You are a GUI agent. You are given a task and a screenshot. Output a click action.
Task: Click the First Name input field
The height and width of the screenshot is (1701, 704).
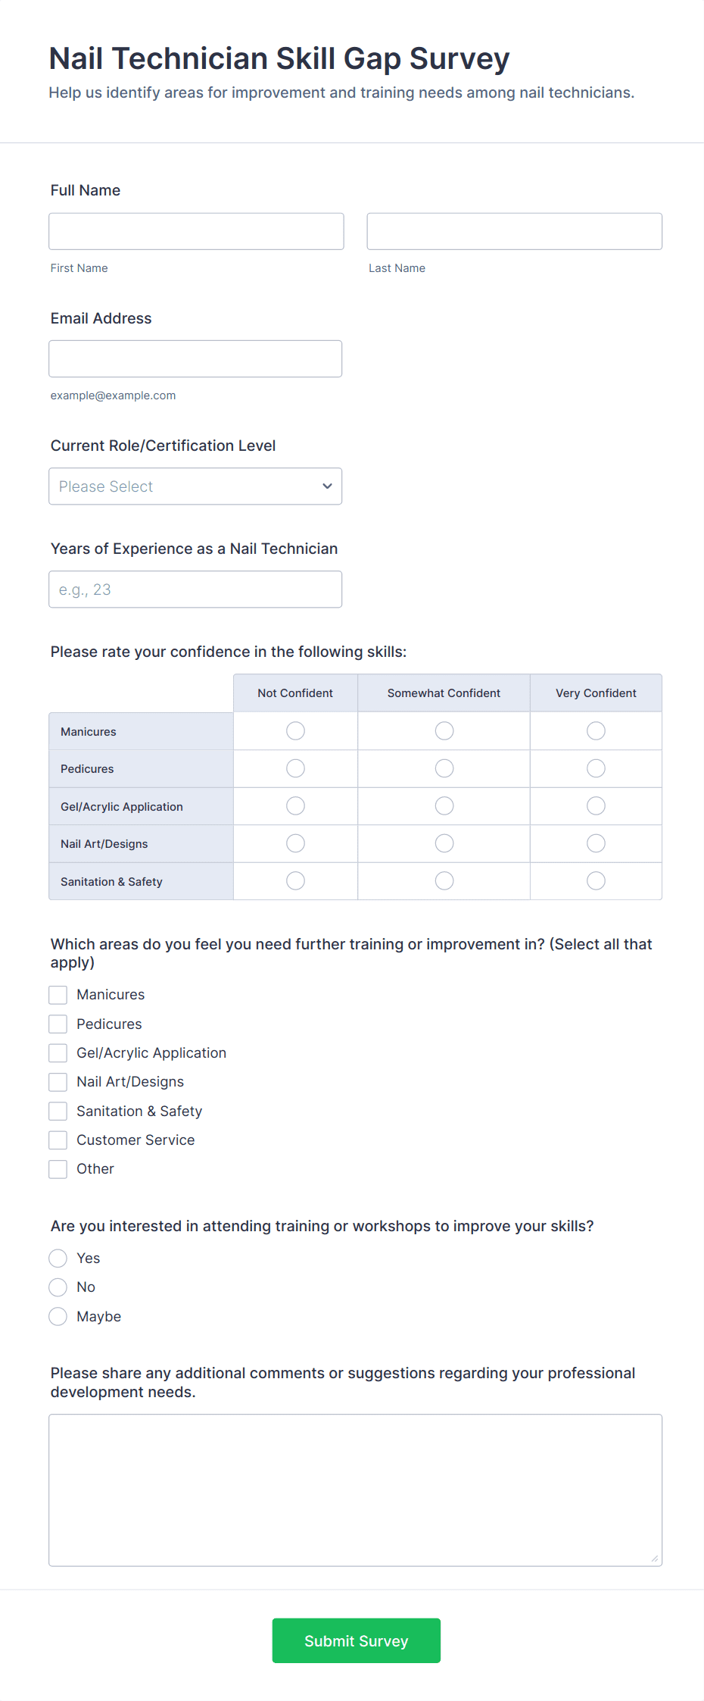pos(195,231)
